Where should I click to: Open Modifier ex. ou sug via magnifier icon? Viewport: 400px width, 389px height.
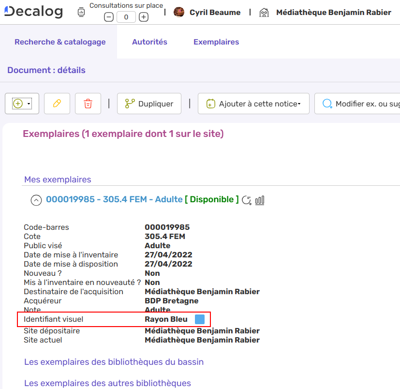coord(327,103)
